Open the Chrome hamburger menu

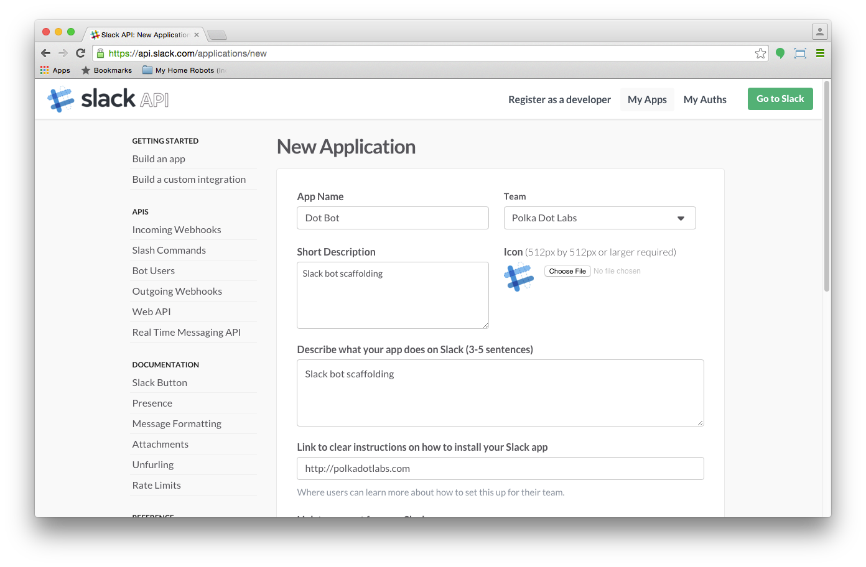(x=820, y=53)
